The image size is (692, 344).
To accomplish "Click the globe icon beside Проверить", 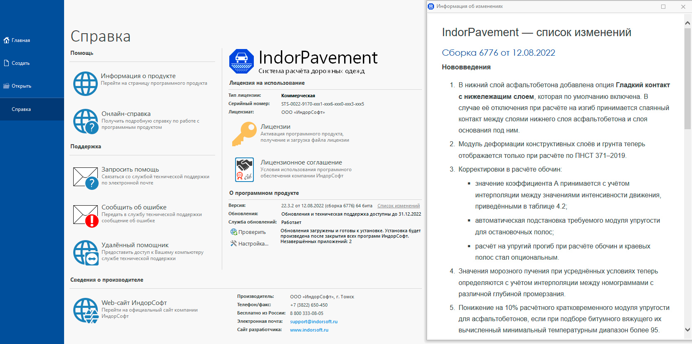I will (x=233, y=232).
